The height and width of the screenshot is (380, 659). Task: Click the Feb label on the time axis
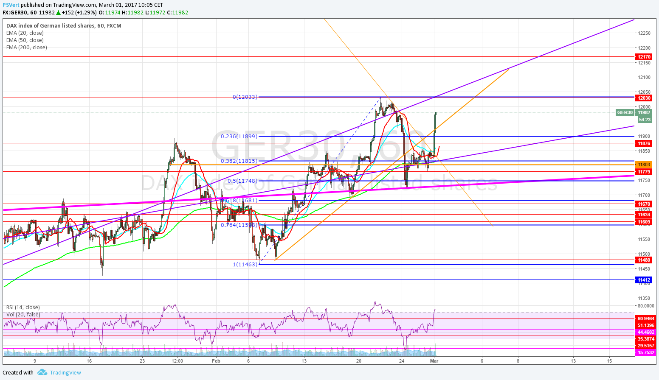(x=216, y=361)
